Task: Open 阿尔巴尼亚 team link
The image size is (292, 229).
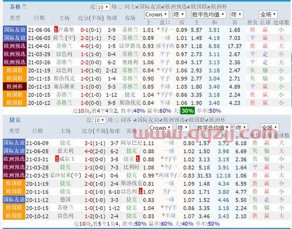Action: coord(131,143)
